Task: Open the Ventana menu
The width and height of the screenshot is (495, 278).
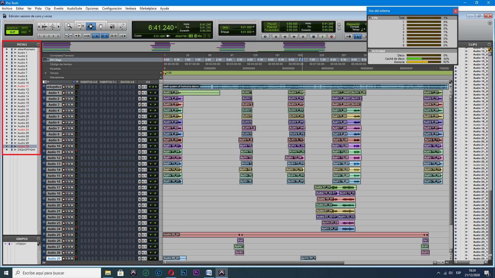Action: click(x=131, y=8)
